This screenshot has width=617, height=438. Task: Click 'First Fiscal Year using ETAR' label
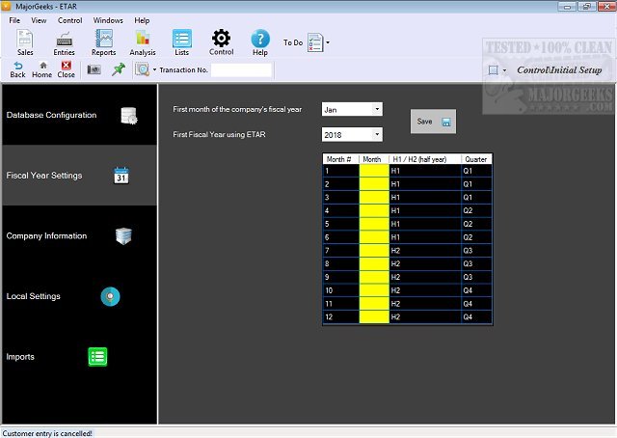click(x=219, y=135)
